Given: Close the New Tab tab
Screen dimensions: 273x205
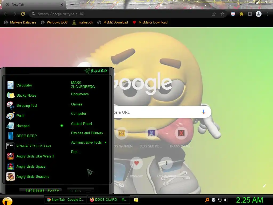Looking at the screenshot, I should pyautogui.click(x=62, y=5).
